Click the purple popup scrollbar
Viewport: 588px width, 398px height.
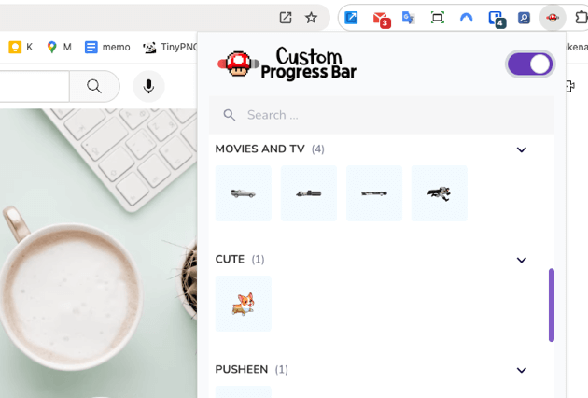pos(552,305)
